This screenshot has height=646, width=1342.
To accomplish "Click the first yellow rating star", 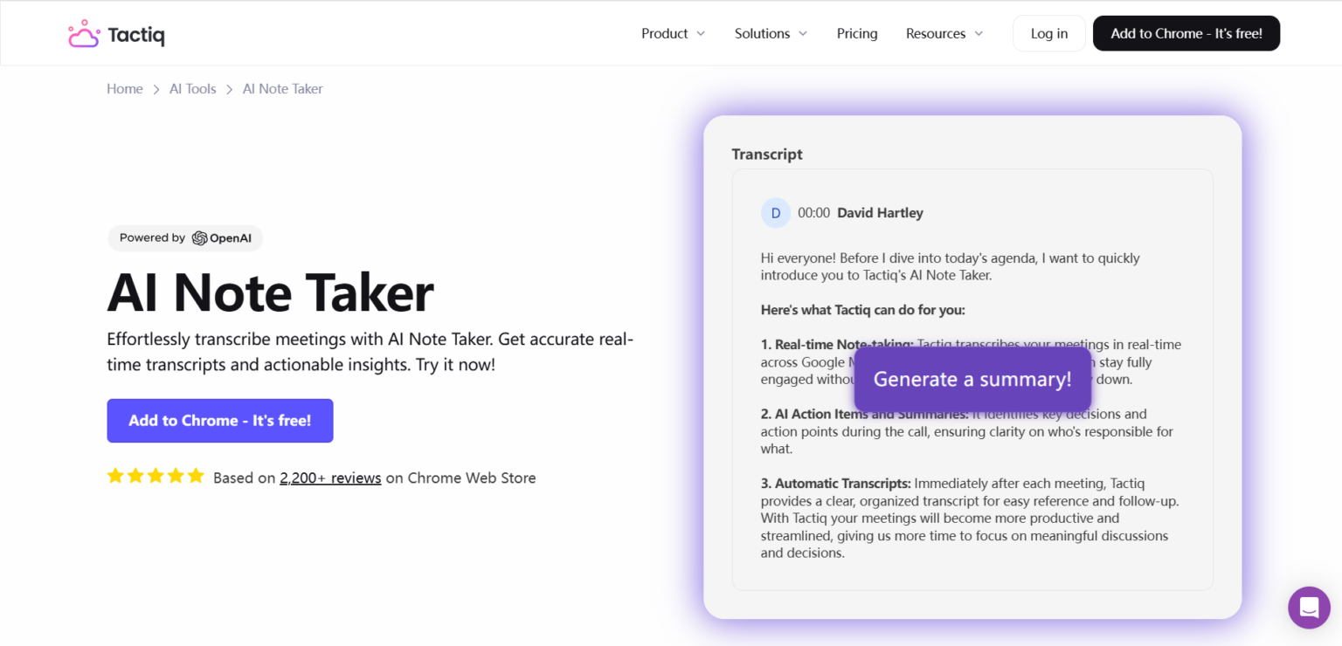I will 115,475.
